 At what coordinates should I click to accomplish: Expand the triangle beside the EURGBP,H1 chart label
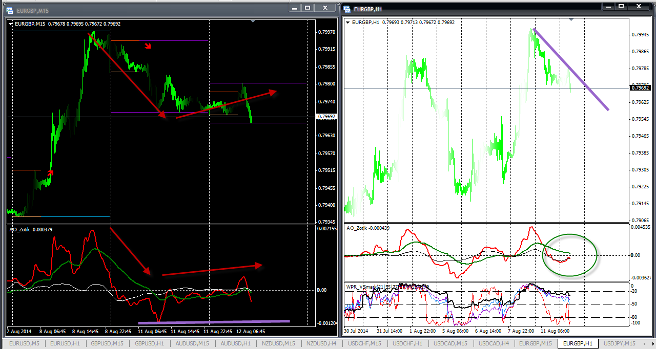pos(347,23)
